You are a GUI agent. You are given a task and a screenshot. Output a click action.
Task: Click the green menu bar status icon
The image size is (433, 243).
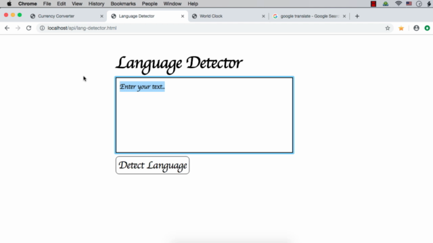coord(386,4)
